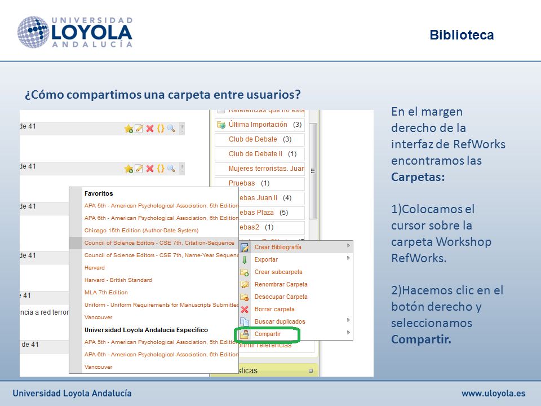Click the folder list vertical scrollbar thumb
The width and height of the screenshot is (541, 406).
coord(313,171)
